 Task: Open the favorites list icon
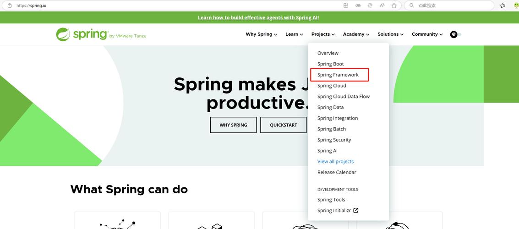[503, 5]
